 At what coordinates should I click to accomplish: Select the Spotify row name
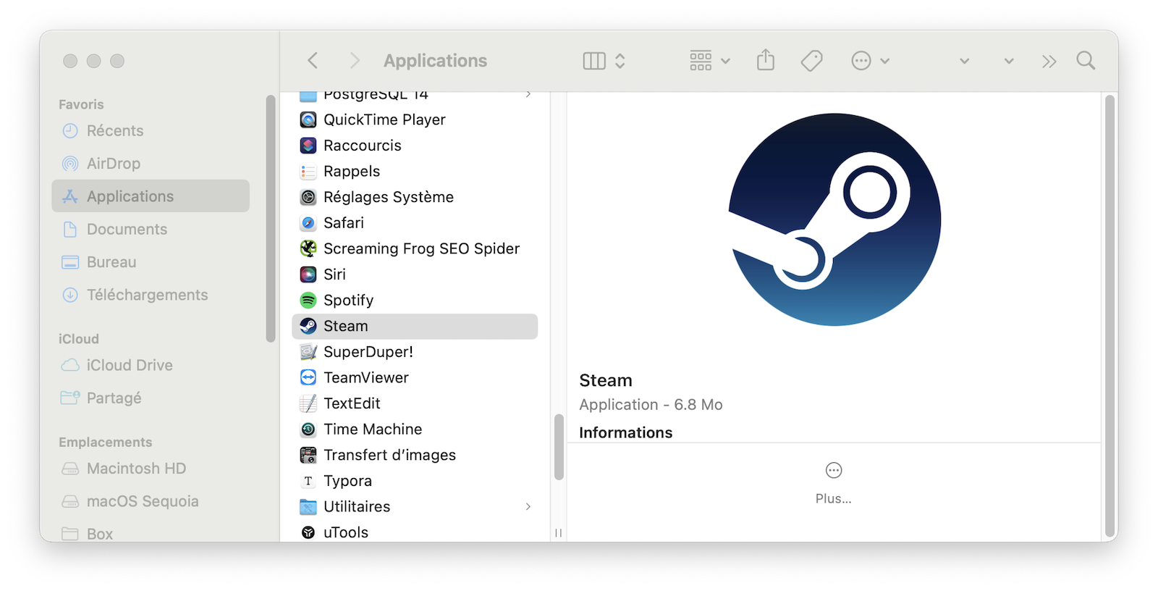click(x=349, y=301)
